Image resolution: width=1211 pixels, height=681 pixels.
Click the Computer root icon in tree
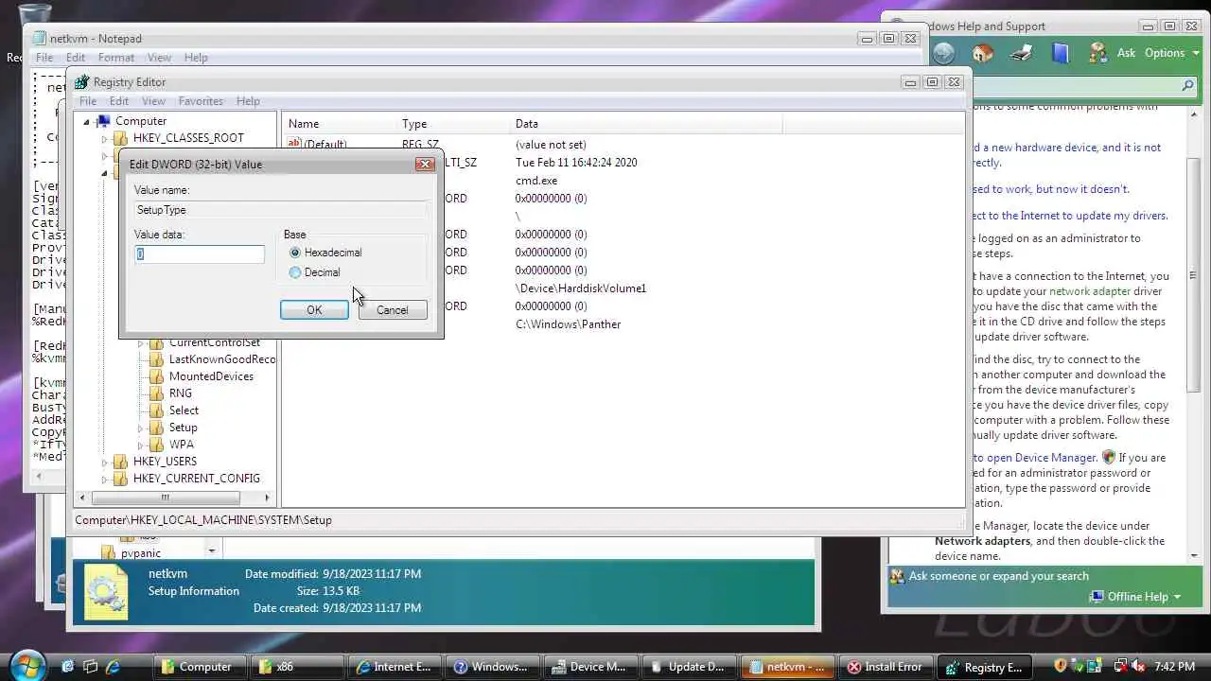103,121
